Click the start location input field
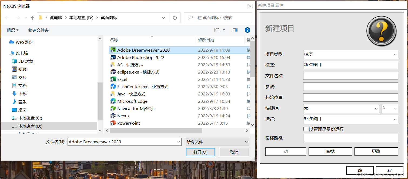The height and width of the screenshot is (179, 408). tap(350, 97)
